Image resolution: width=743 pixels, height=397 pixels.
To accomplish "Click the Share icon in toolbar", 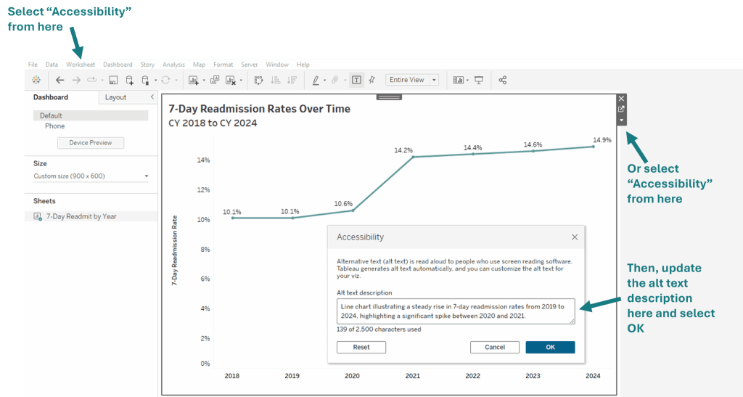I will pos(503,80).
